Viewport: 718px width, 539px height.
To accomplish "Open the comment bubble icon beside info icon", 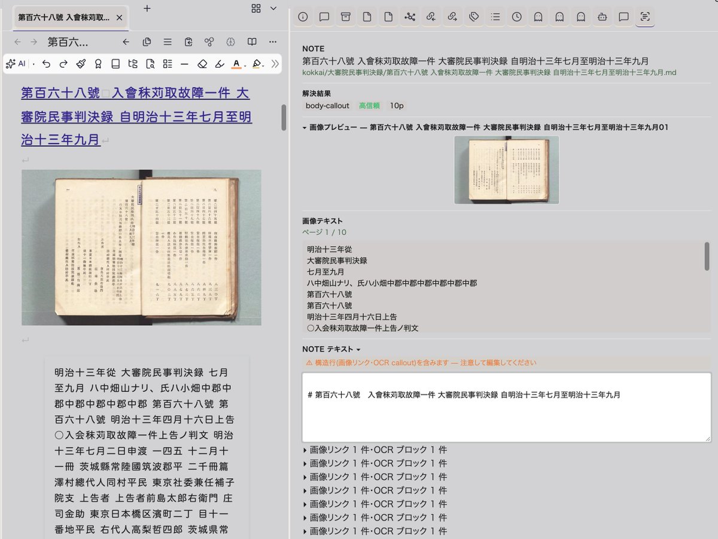I will (x=324, y=17).
